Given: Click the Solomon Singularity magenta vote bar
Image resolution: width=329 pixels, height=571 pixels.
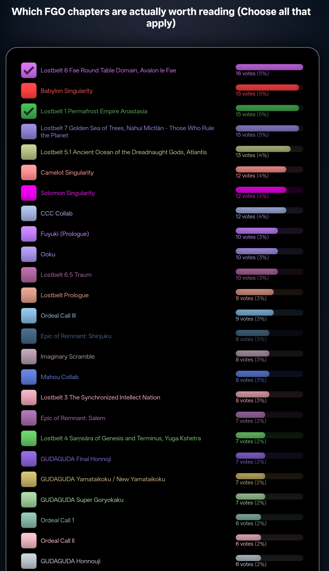Looking at the screenshot, I should click(x=269, y=190).
